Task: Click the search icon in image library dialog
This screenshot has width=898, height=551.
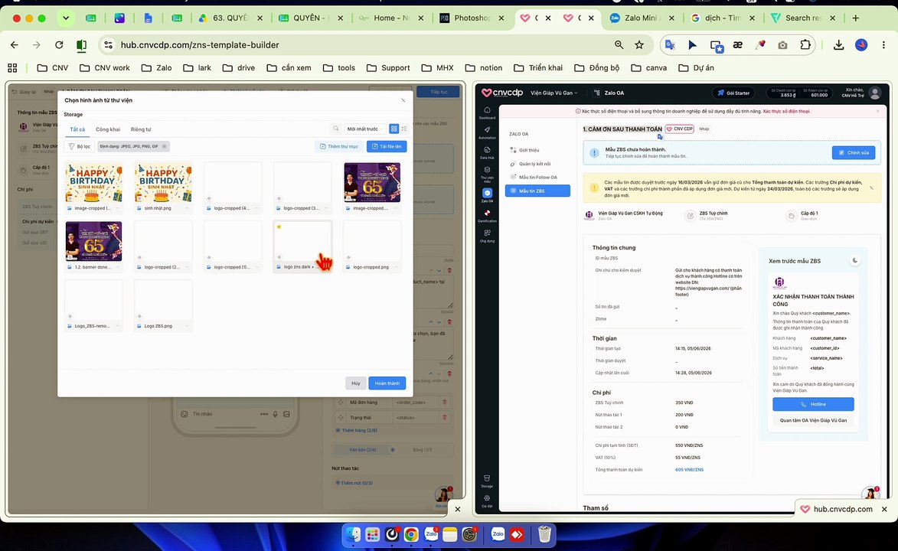Action: (336, 129)
